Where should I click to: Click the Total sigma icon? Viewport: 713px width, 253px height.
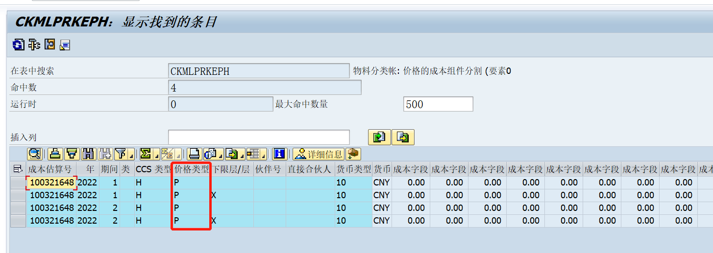(x=145, y=154)
